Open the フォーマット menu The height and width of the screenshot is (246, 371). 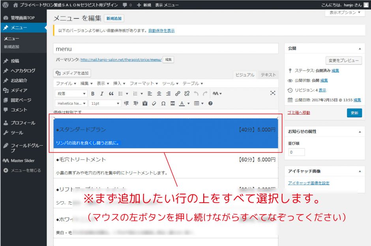tap(144, 83)
